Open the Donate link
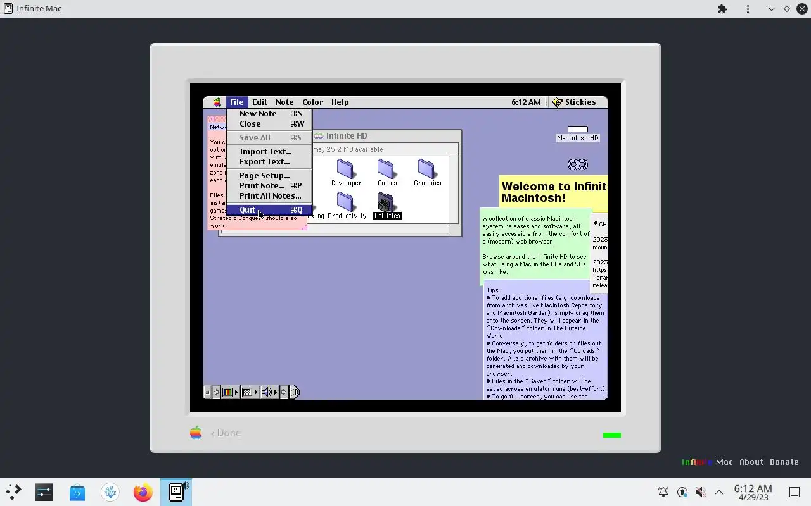 pyautogui.click(x=784, y=462)
